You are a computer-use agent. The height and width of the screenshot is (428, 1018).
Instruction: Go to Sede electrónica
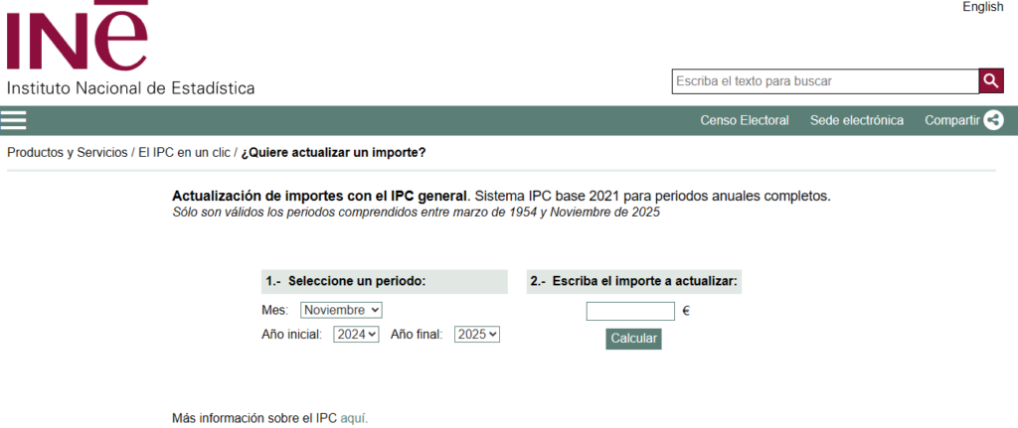coord(856,120)
